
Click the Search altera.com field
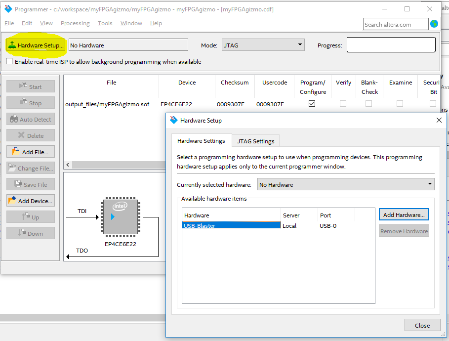(396, 24)
